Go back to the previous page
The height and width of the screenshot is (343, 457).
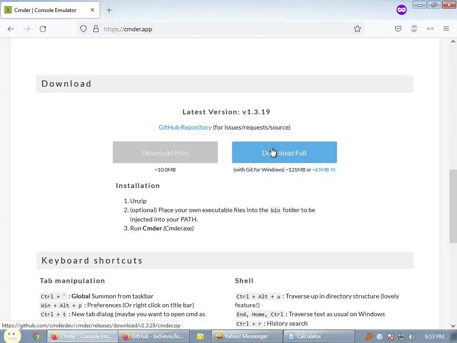[x=11, y=29]
